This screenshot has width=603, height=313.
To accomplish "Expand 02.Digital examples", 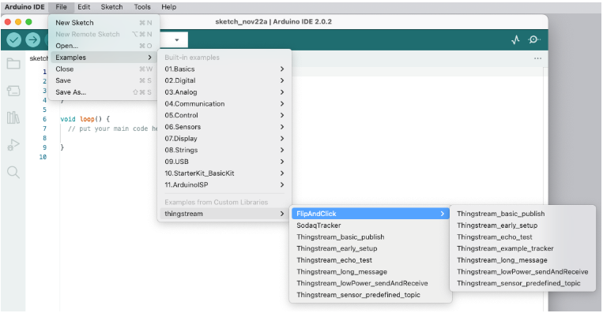I will (x=224, y=80).
